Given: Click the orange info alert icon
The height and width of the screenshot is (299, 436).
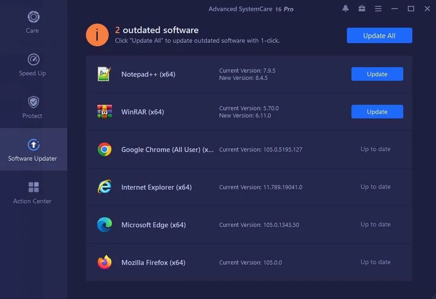Looking at the screenshot, I should coord(97,35).
